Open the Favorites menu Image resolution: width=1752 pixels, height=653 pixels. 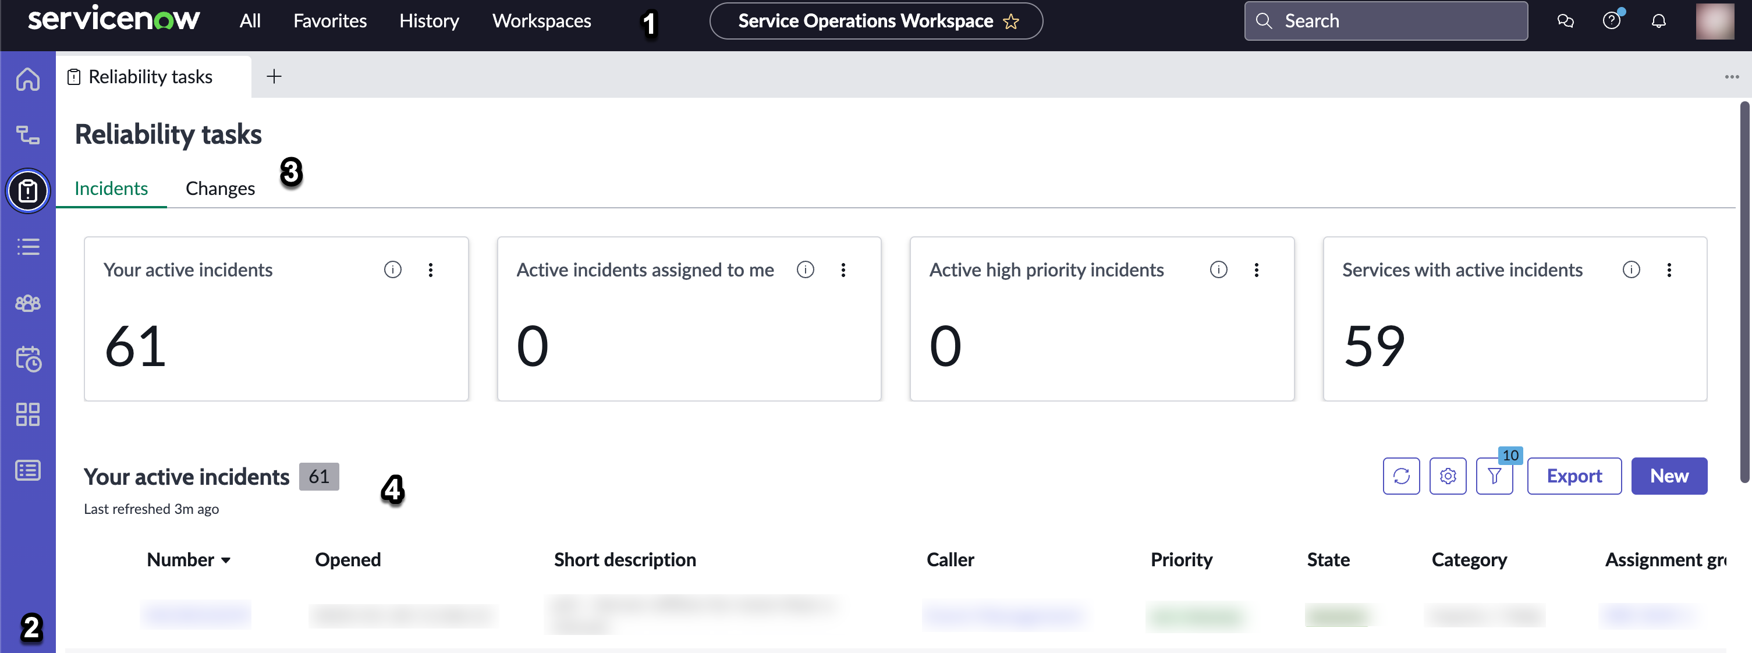[330, 21]
